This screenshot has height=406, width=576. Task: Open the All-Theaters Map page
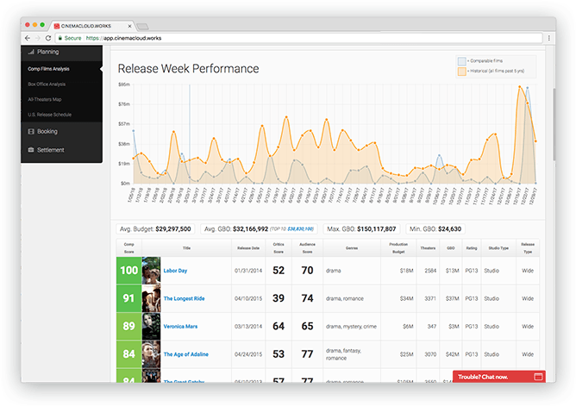[45, 99]
